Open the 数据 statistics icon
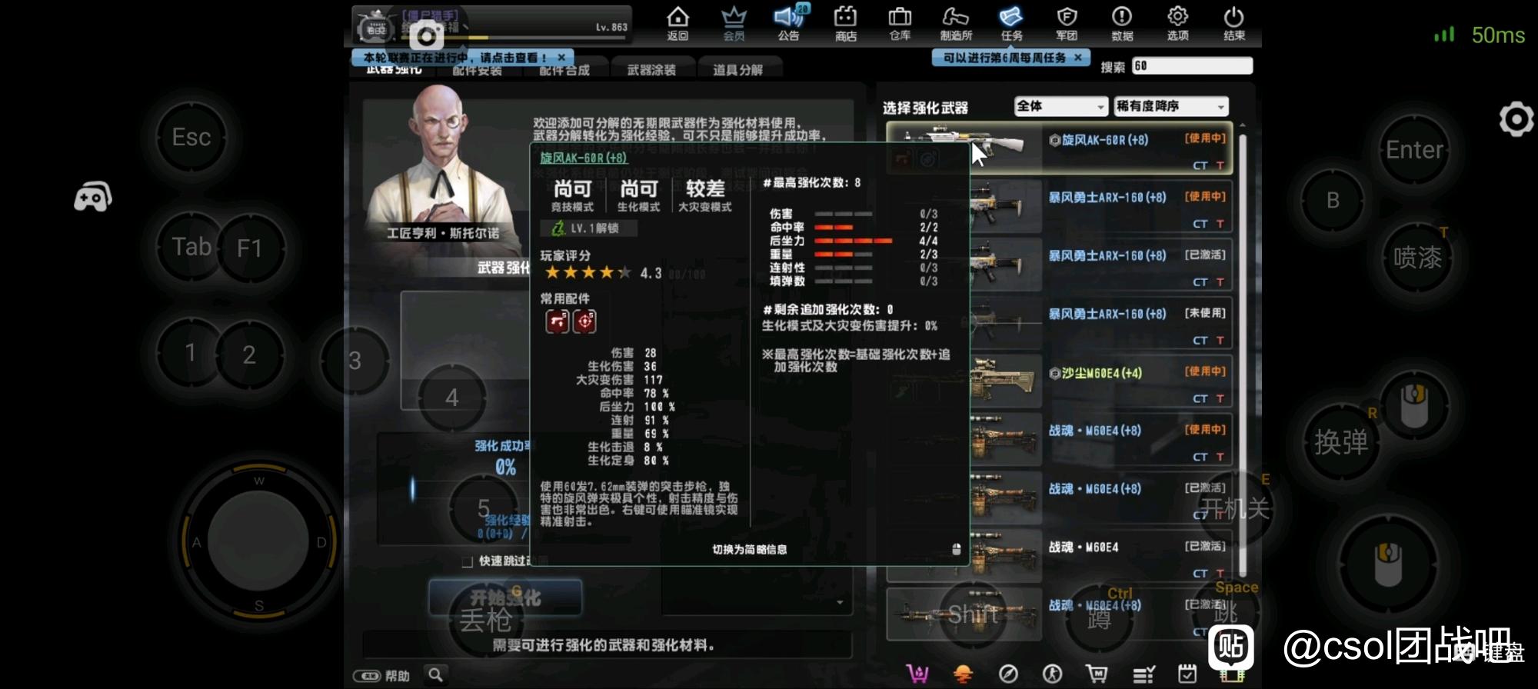This screenshot has height=689, width=1538. [x=1122, y=23]
